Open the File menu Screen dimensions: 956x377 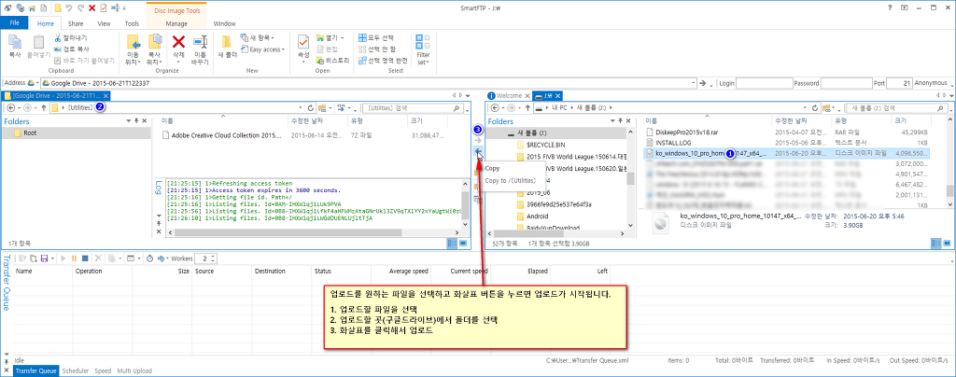coord(15,23)
